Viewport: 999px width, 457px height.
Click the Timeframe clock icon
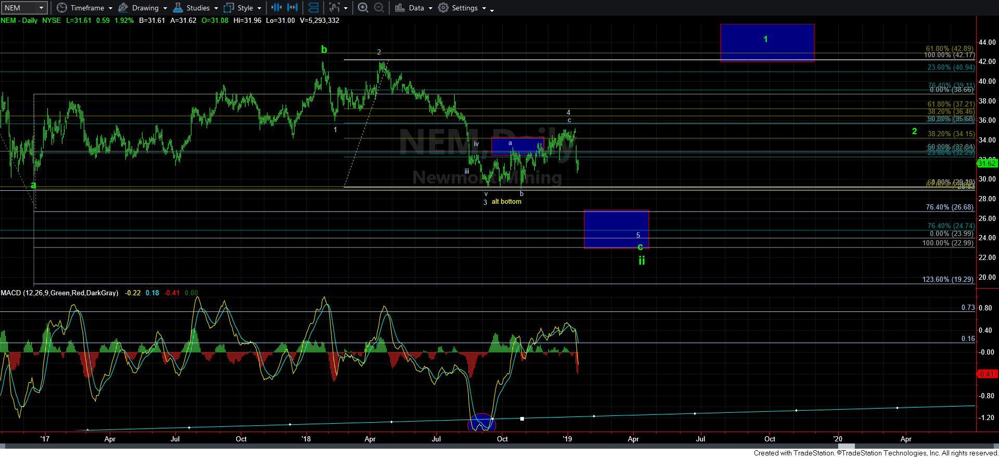[61, 8]
